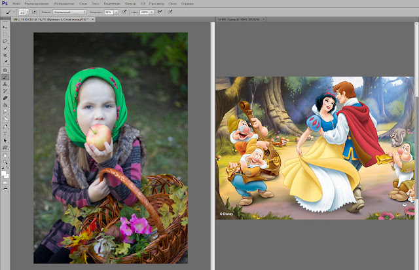Viewport: 419px width, 270px height.
Task: Enable airbrush mode next to flow
Action: click(160, 12)
